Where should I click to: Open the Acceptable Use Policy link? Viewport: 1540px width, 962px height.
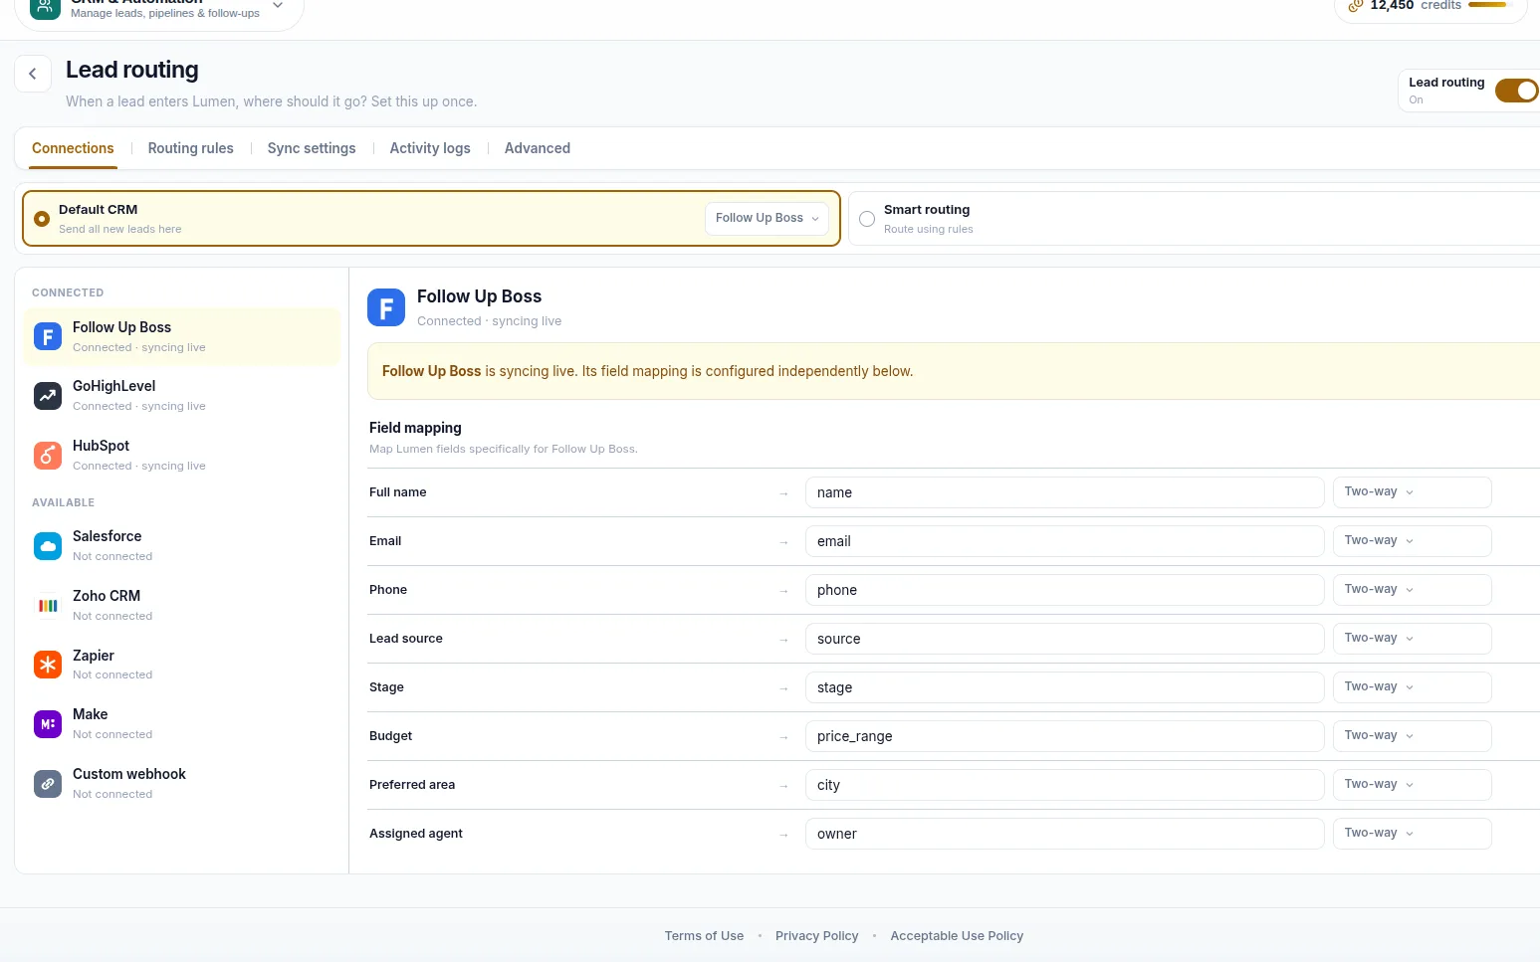click(957, 936)
